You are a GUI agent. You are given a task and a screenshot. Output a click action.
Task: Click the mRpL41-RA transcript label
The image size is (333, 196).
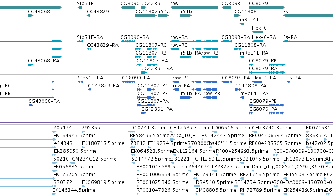pos(254,53)
